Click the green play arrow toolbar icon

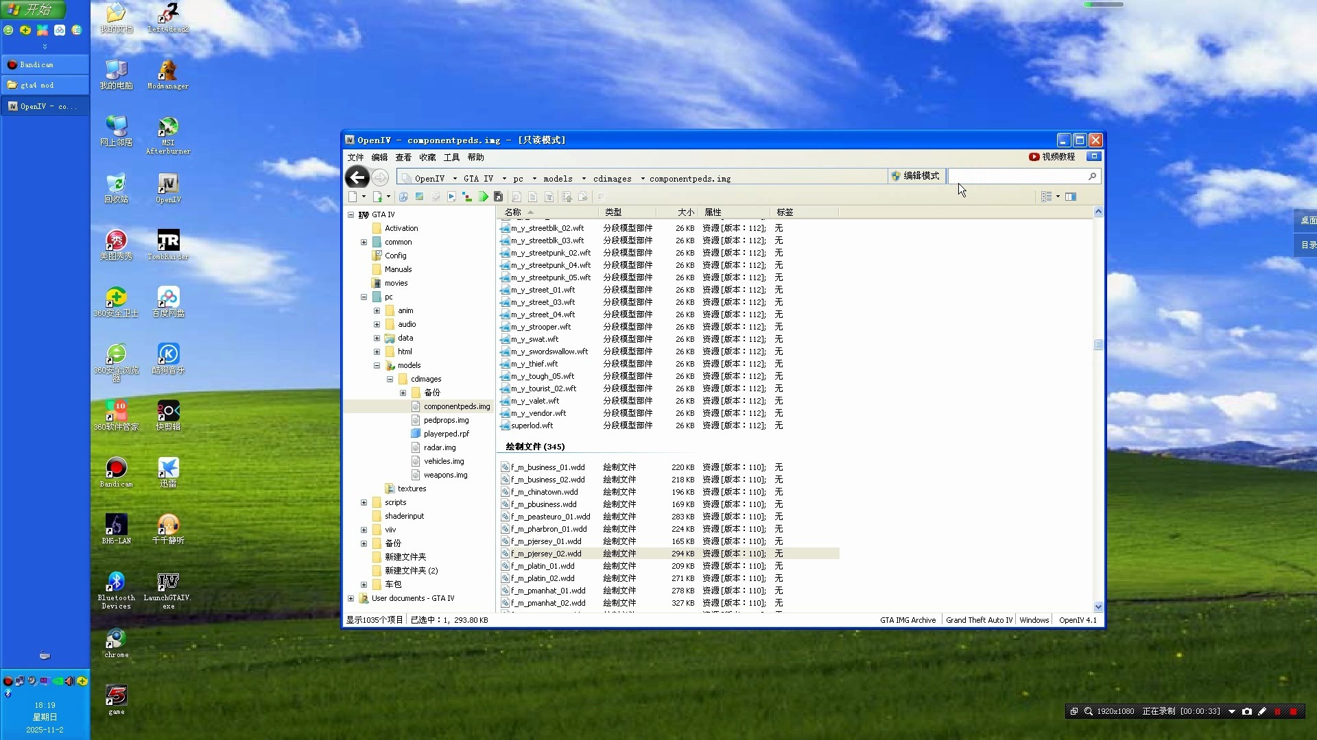[x=484, y=197]
